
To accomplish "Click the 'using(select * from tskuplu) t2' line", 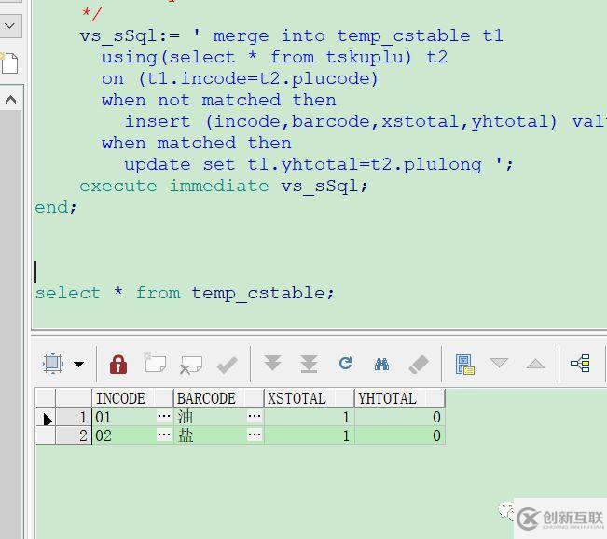I will click(274, 57).
